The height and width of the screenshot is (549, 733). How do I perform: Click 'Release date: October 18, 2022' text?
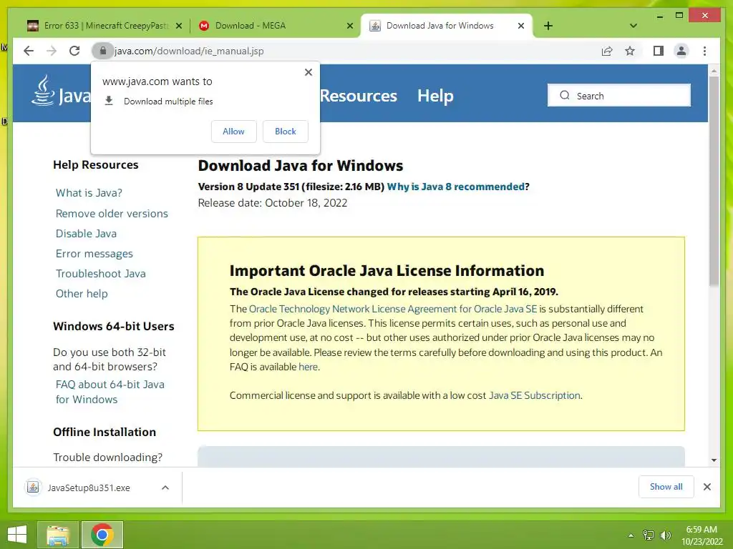point(273,203)
